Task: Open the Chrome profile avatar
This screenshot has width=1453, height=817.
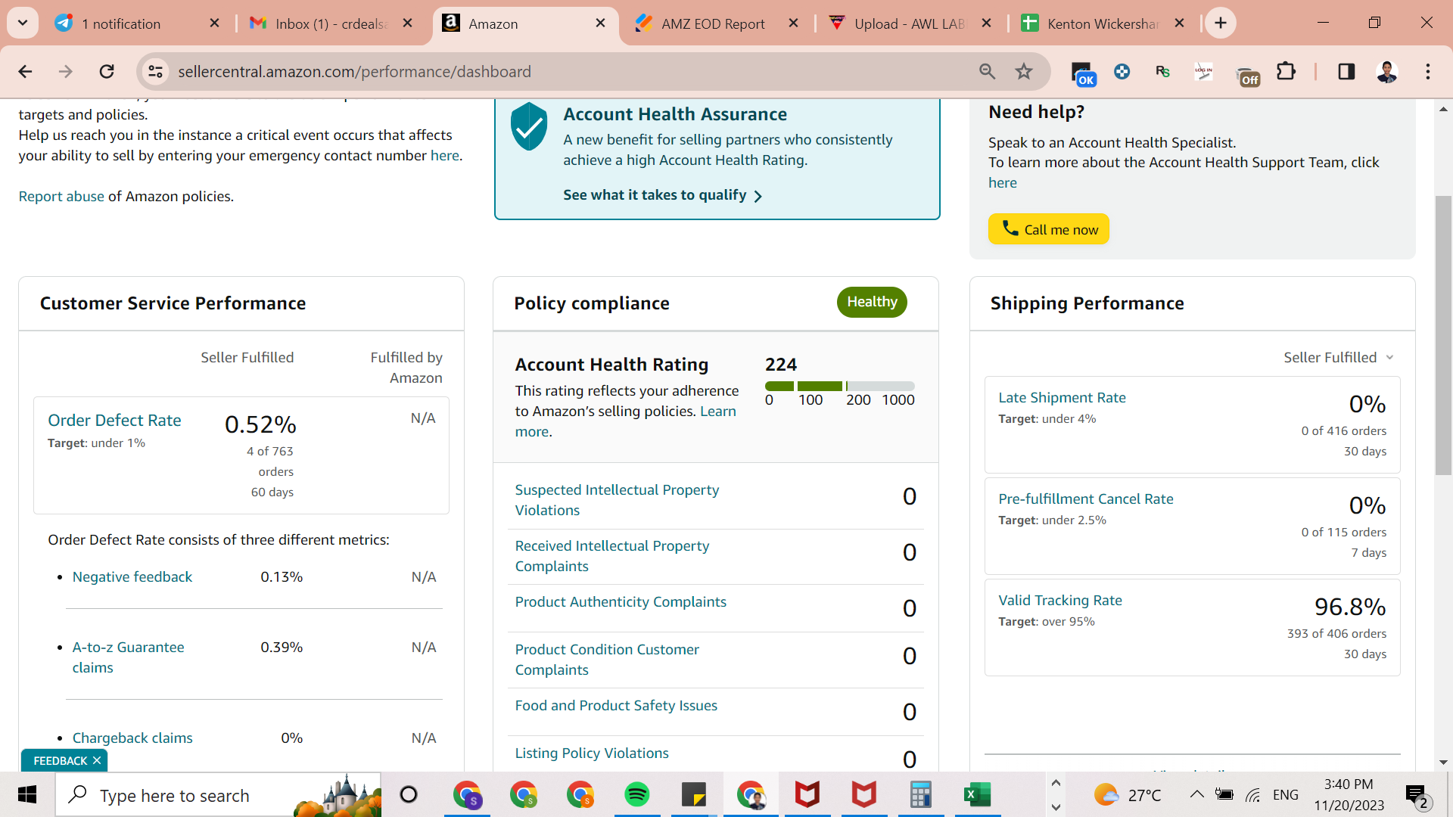Action: tap(1386, 71)
